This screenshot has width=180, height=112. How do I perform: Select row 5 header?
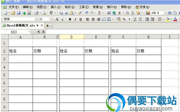coord(4,75)
